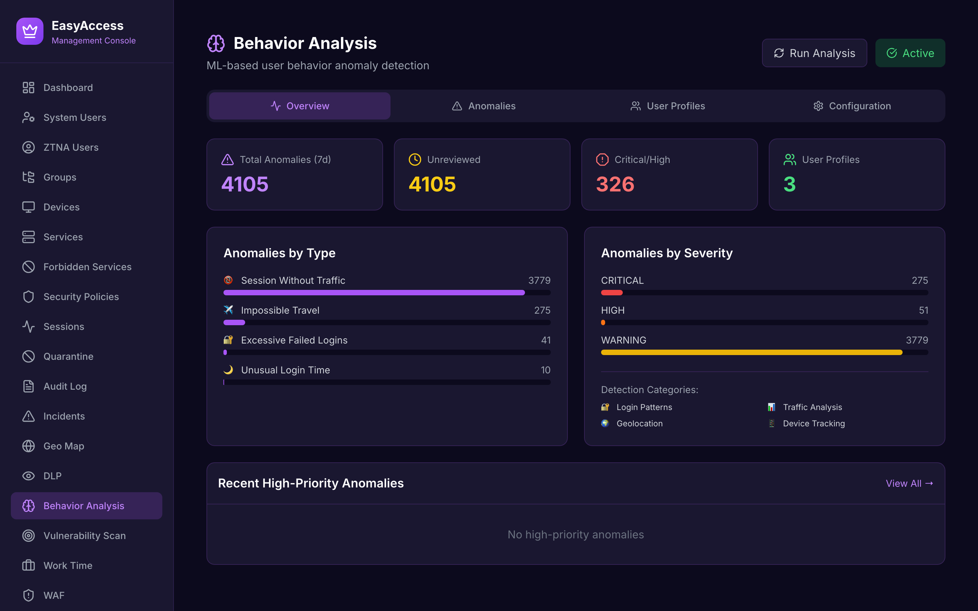Viewport: 978px width, 611px height.
Task: Click the Forbidden Services sidebar icon
Action: click(28, 267)
